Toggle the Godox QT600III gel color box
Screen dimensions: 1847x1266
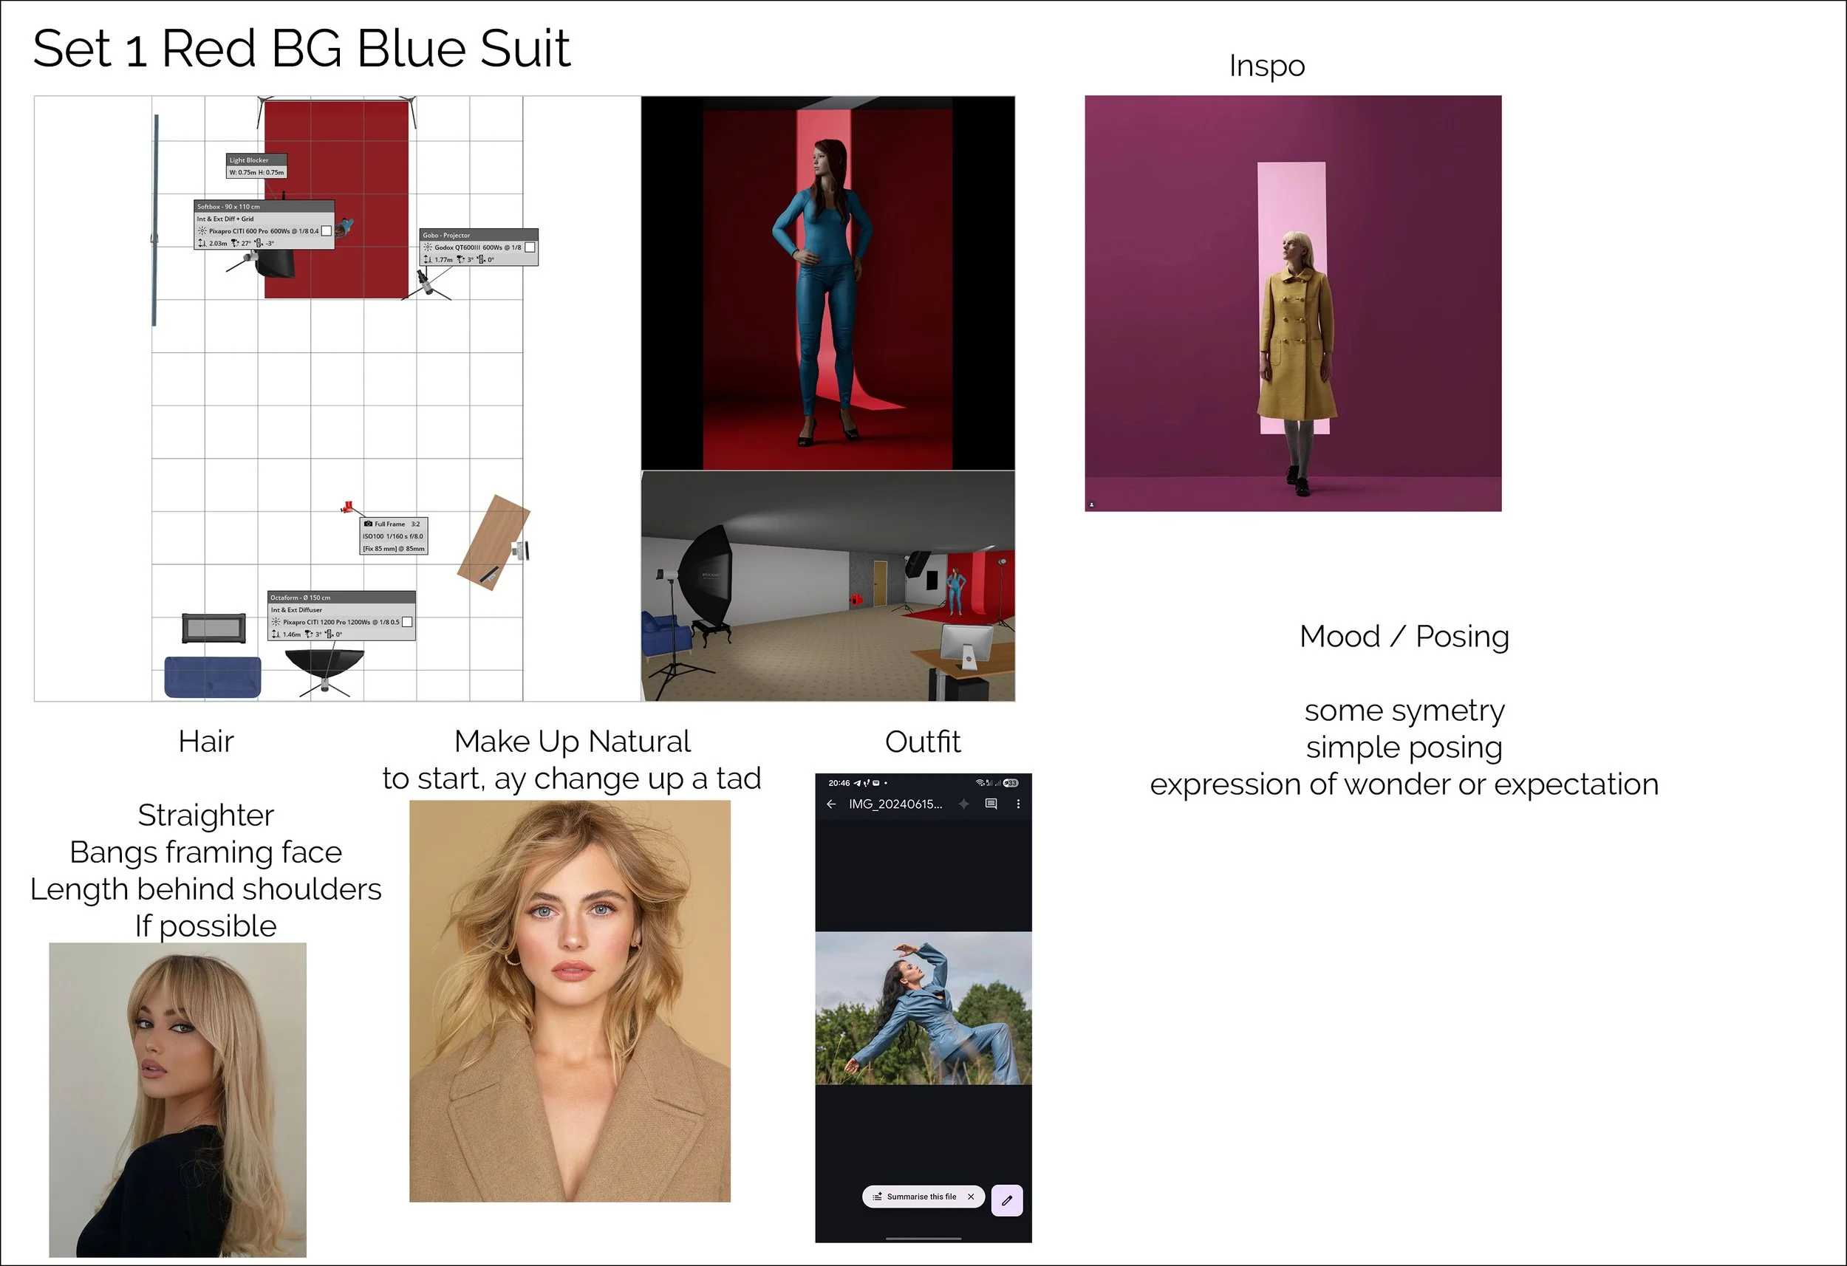[x=530, y=248]
